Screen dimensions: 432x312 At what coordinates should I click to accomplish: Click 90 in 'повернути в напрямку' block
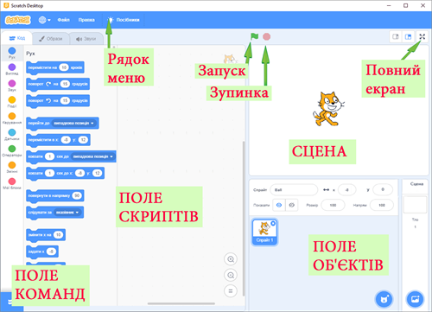pos(77,196)
